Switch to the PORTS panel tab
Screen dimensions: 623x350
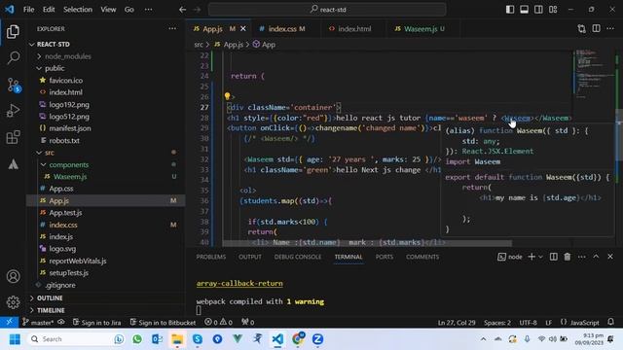[385, 257]
